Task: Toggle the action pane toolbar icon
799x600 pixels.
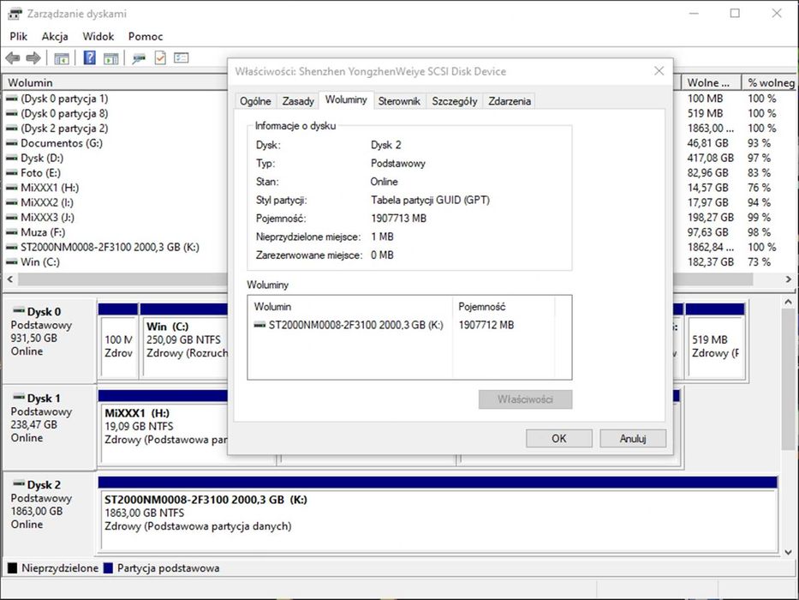Action: [x=110, y=58]
